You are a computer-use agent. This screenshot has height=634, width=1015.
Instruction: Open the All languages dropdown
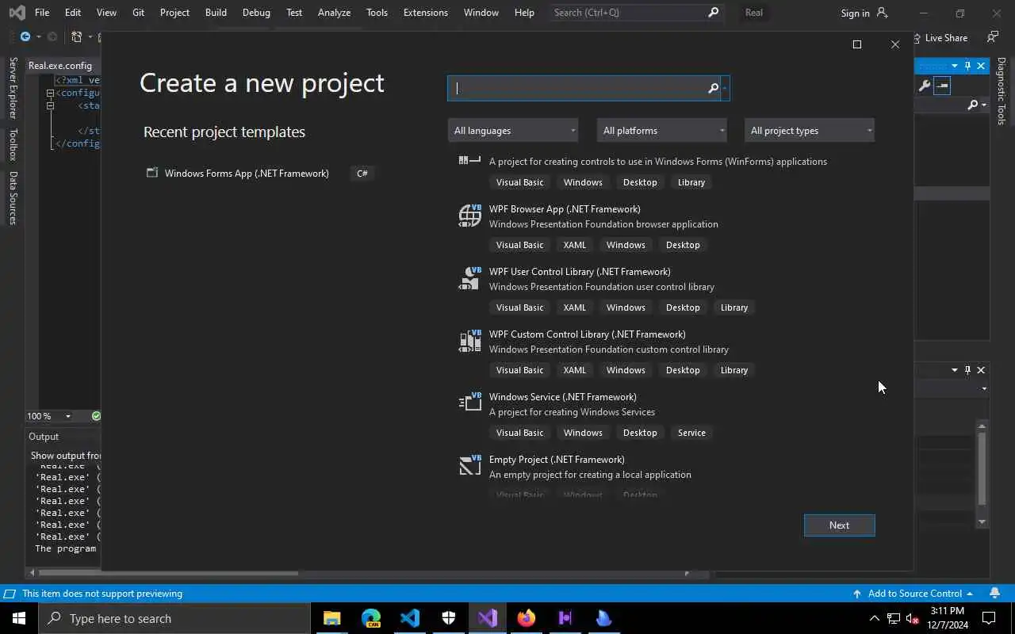click(x=513, y=130)
